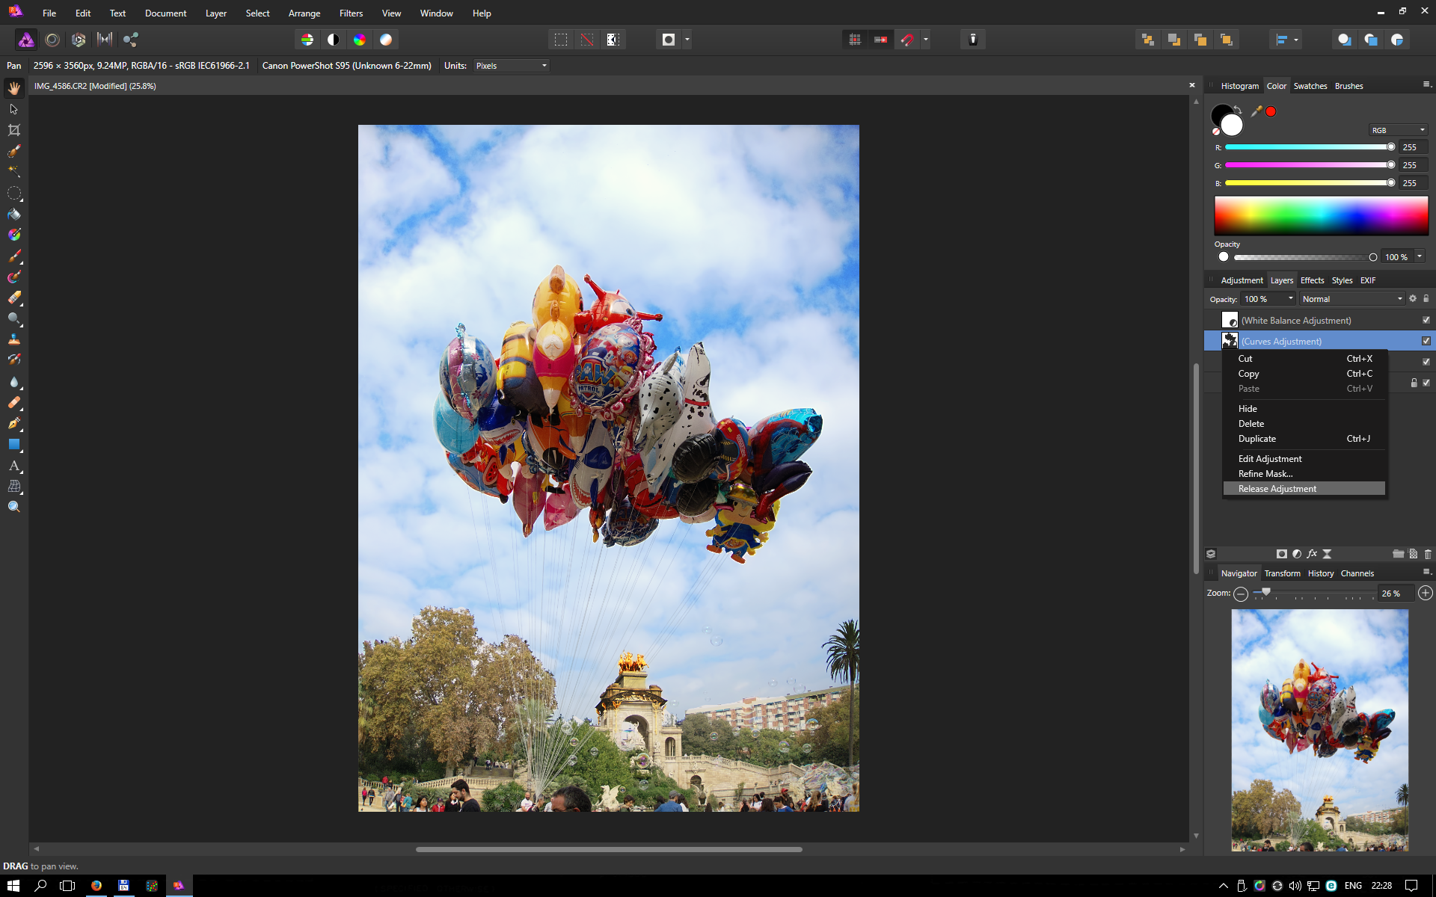Apply Auto White Balance from toolbar
The height and width of the screenshot is (897, 1436).
[386, 40]
